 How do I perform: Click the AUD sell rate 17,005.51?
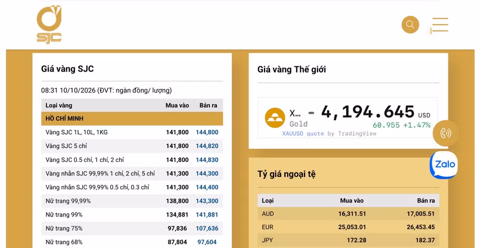pyautogui.click(x=421, y=214)
